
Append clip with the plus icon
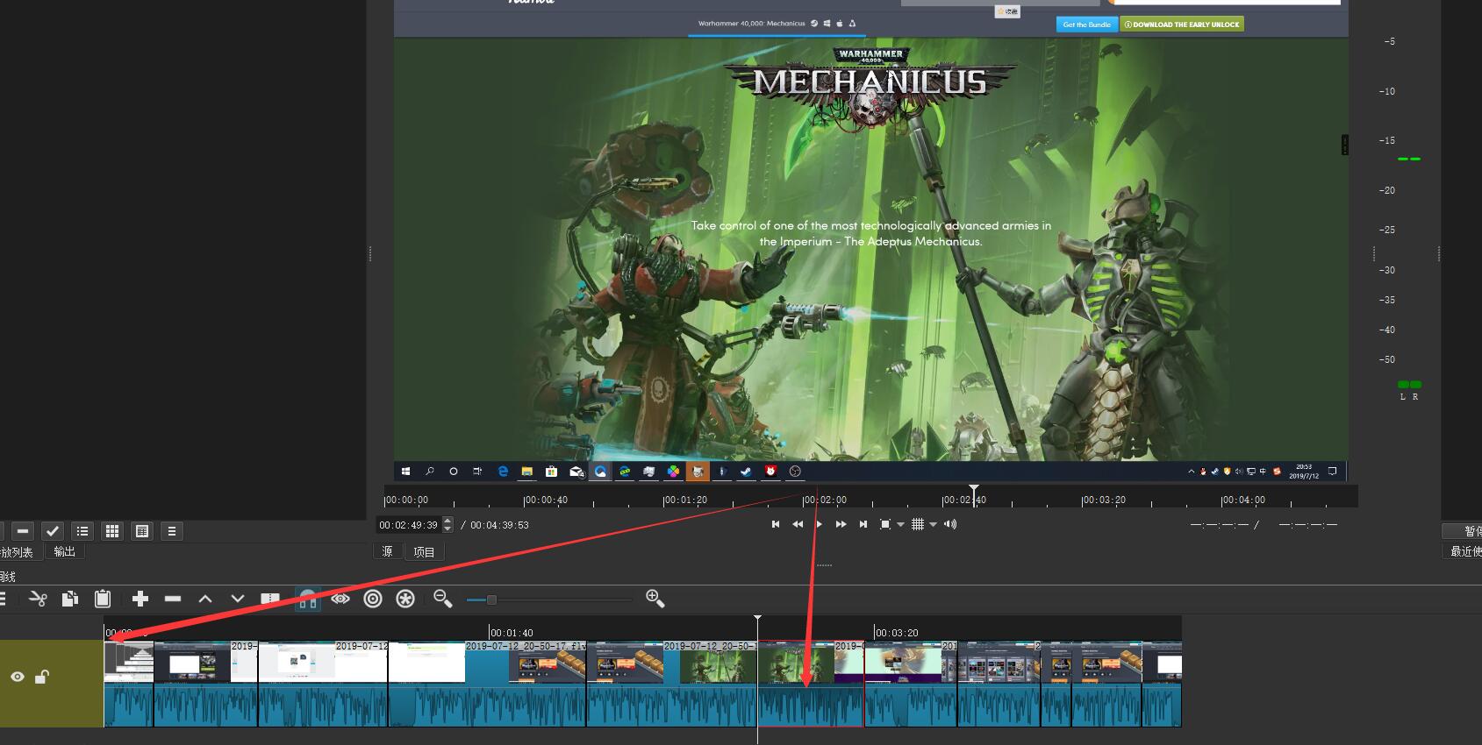tap(140, 599)
